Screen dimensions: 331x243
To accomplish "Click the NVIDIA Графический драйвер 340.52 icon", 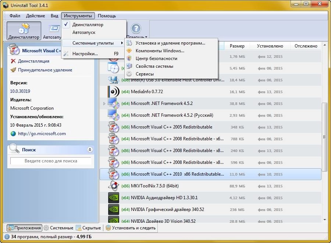I will 113,209.
